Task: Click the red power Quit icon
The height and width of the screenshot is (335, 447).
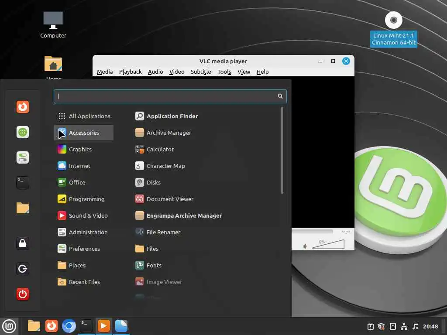Action: [x=23, y=294]
